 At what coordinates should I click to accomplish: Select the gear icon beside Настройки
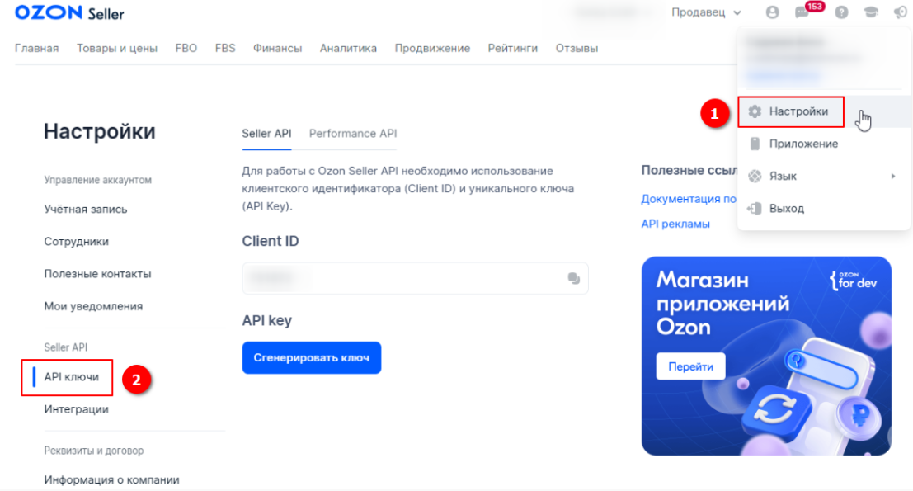(755, 111)
